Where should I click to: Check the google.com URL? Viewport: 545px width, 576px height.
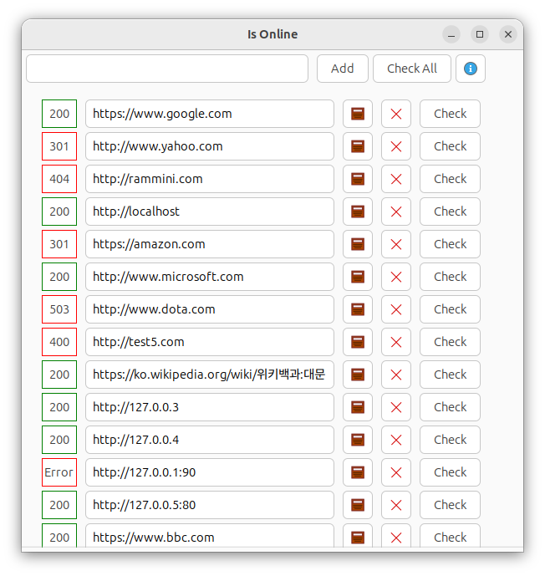click(450, 114)
